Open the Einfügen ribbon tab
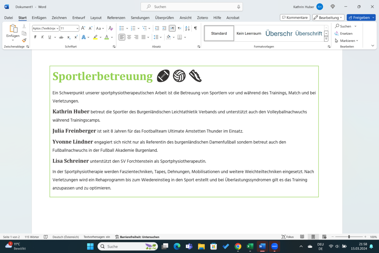This screenshot has height=253, width=379. (39, 17)
